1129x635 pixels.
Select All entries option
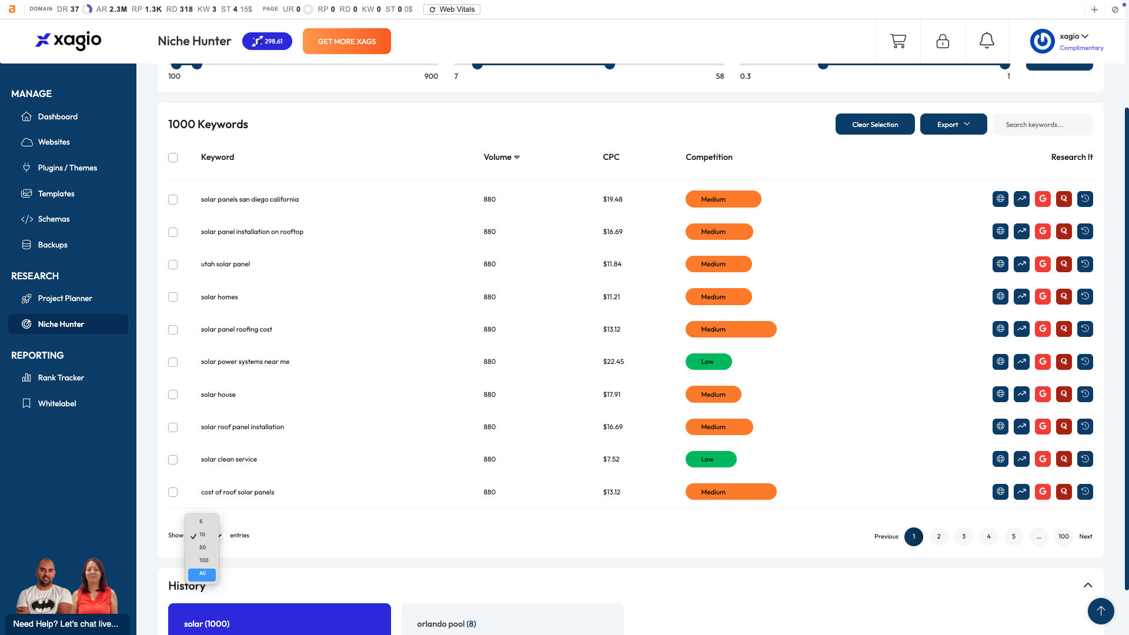point(202,574)
